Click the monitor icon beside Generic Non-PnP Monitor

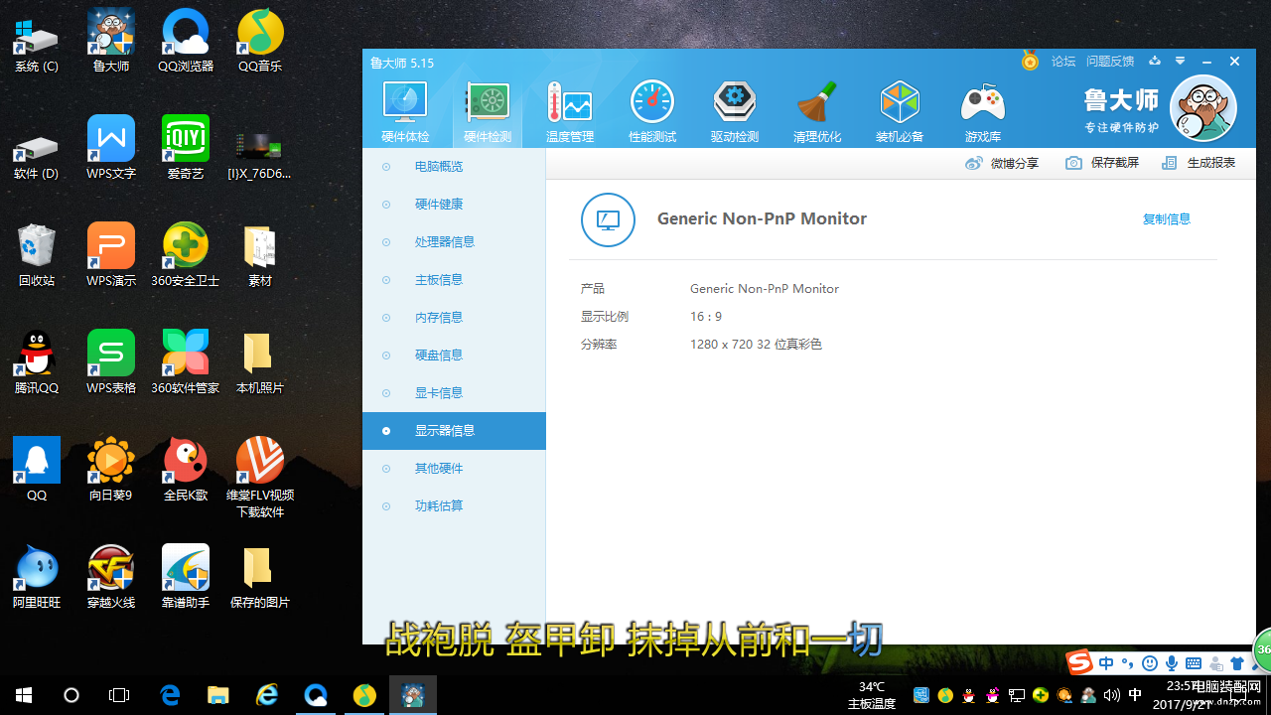[x=608, y=219]
